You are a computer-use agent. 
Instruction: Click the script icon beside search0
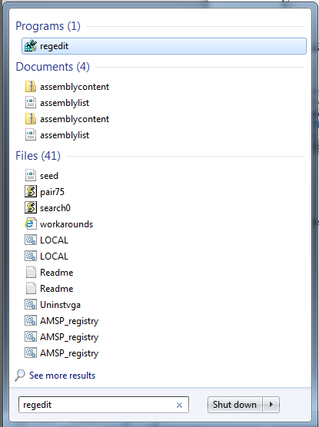point(31,208)
